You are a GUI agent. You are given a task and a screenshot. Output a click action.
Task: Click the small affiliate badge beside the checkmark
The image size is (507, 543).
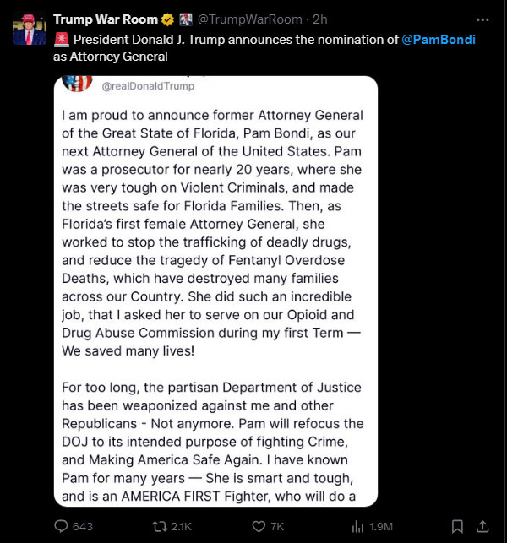tap(185, 19)
